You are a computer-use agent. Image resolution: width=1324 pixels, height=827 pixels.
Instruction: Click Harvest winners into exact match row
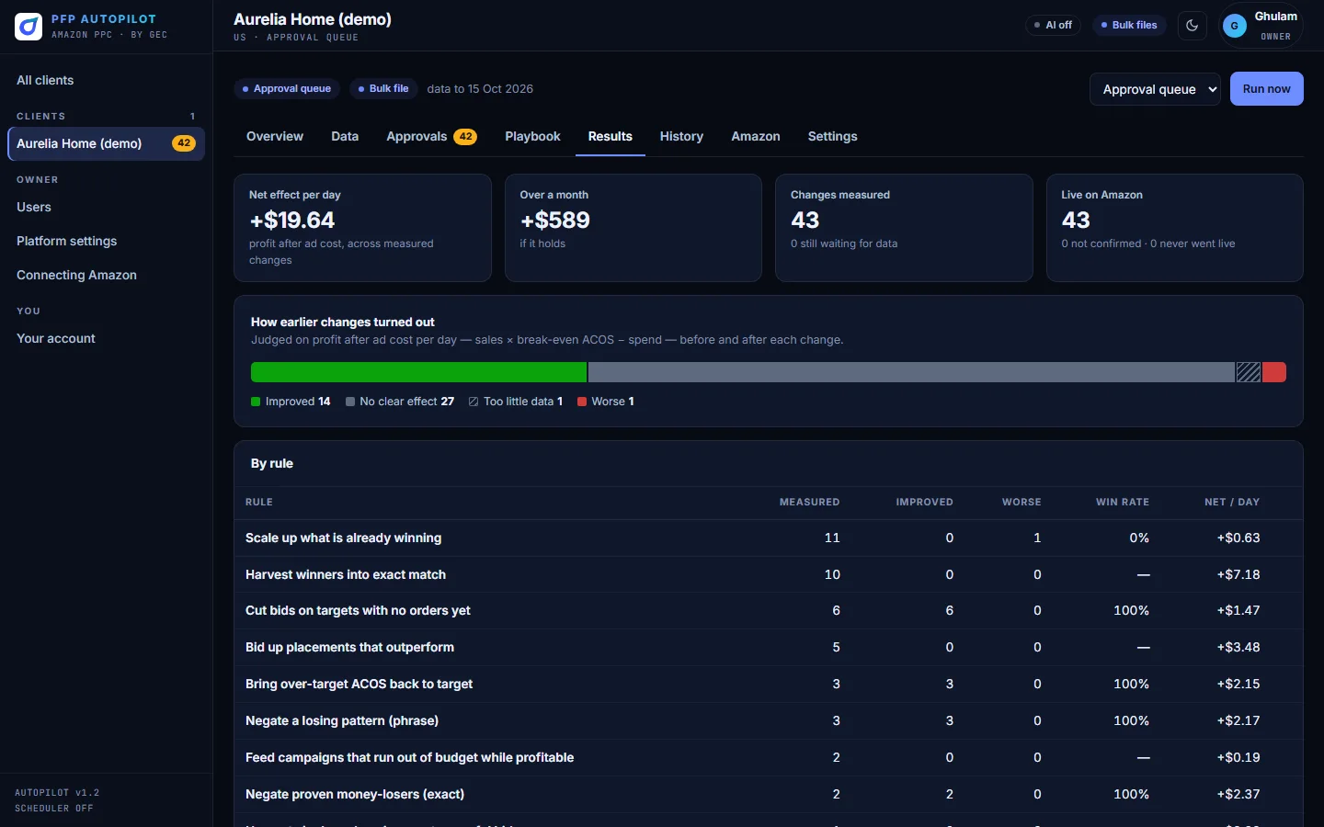click(769, 574)
